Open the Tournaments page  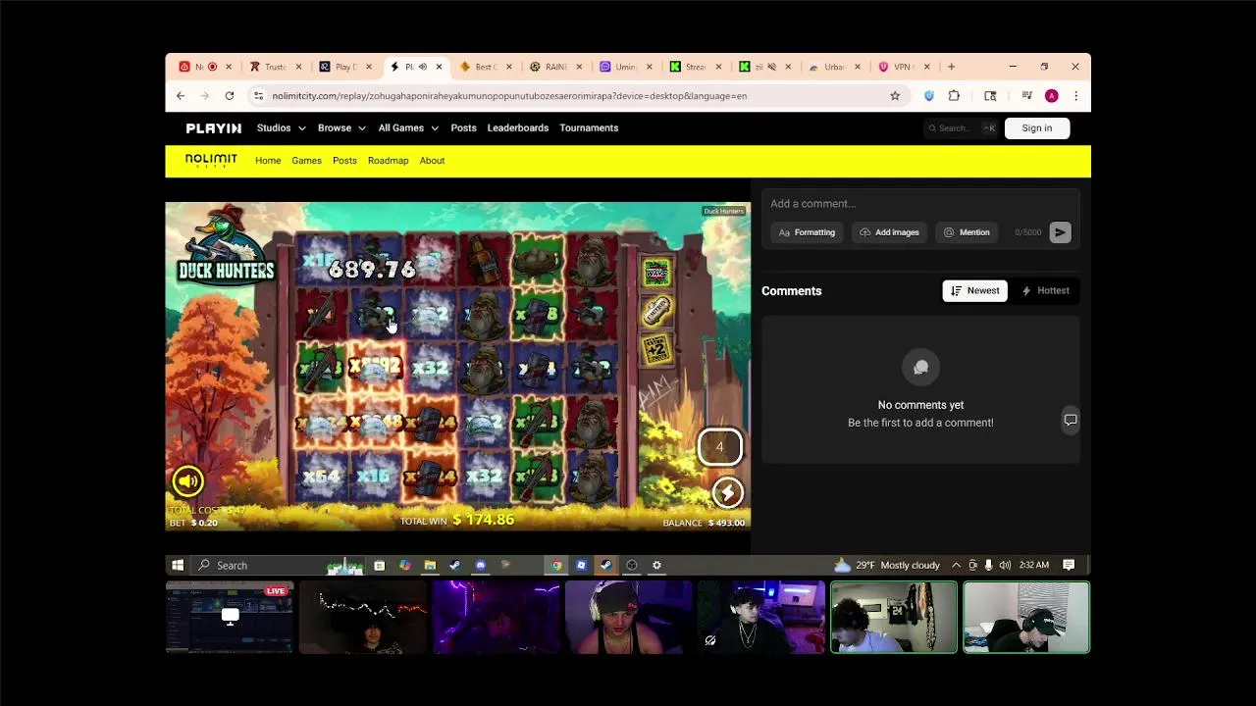click(x=589, y=128)
